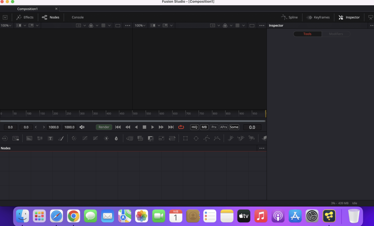Insert a pEmitter particle node

click(231, 138)
